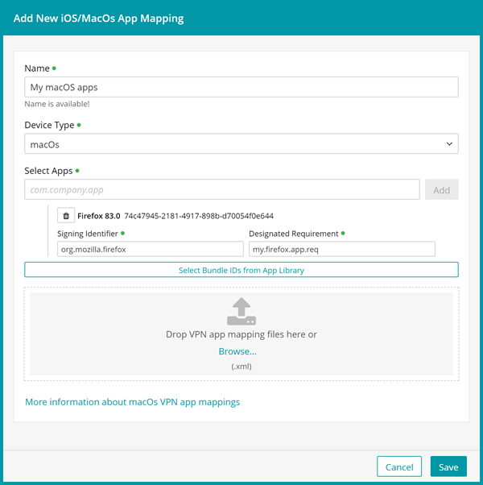Select Bundle IDs from App Library
This screenshot has height=485, width=483.
click(x=242, y=270)
